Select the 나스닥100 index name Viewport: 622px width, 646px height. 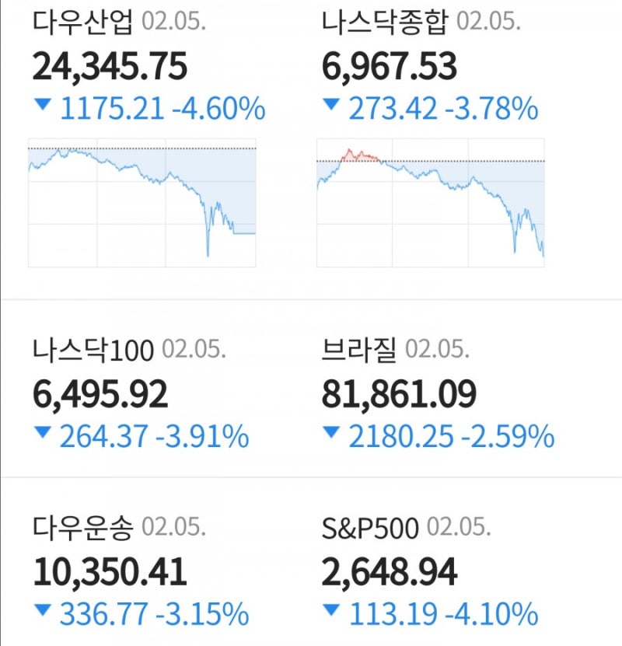[x=93, y=350]
